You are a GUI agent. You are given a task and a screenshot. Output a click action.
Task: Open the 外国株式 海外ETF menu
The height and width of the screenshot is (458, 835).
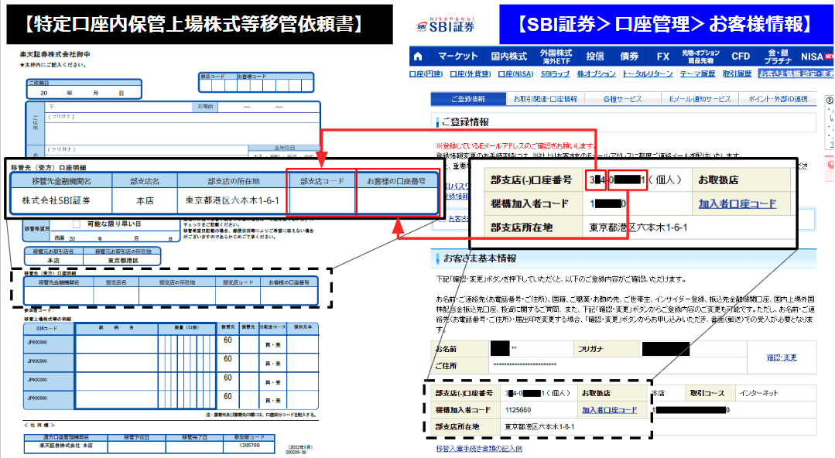[x=556, y=56]
